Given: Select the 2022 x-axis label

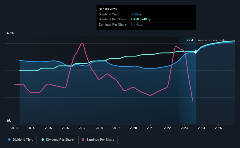Looking at the screenshot, I should point(167,128).
